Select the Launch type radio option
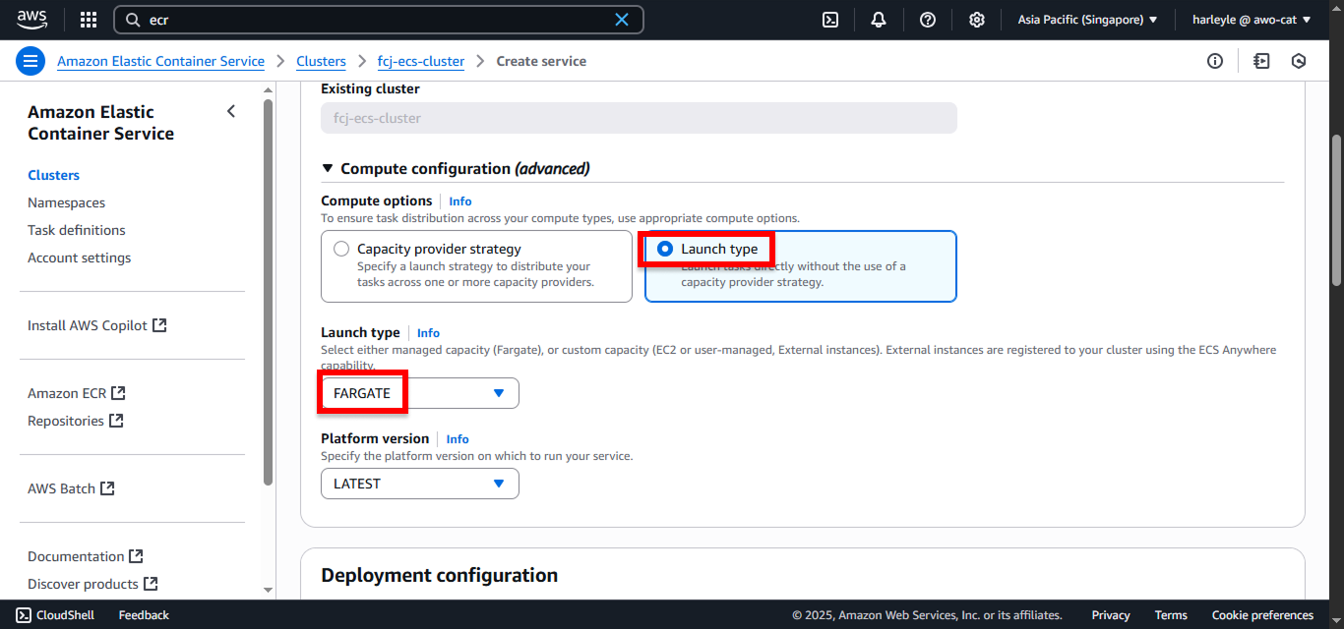The width and height of the screenshot is (1344, 629). [x=665, y=249]
